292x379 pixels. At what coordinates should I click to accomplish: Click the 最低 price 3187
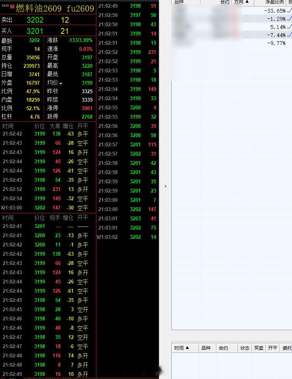[x=87, y=74]
